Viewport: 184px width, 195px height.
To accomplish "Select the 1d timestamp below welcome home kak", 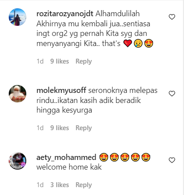I will pos(40,185).
